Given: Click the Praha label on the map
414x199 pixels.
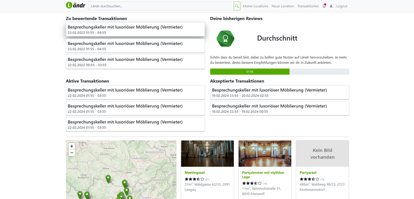Looking at the screenshot, I should pyautogui.click(x=82, y=143).
